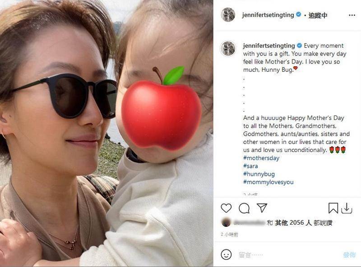Open the emoji picker smiley icon
The height and width of the screenshot is (267, 361).
226,254
